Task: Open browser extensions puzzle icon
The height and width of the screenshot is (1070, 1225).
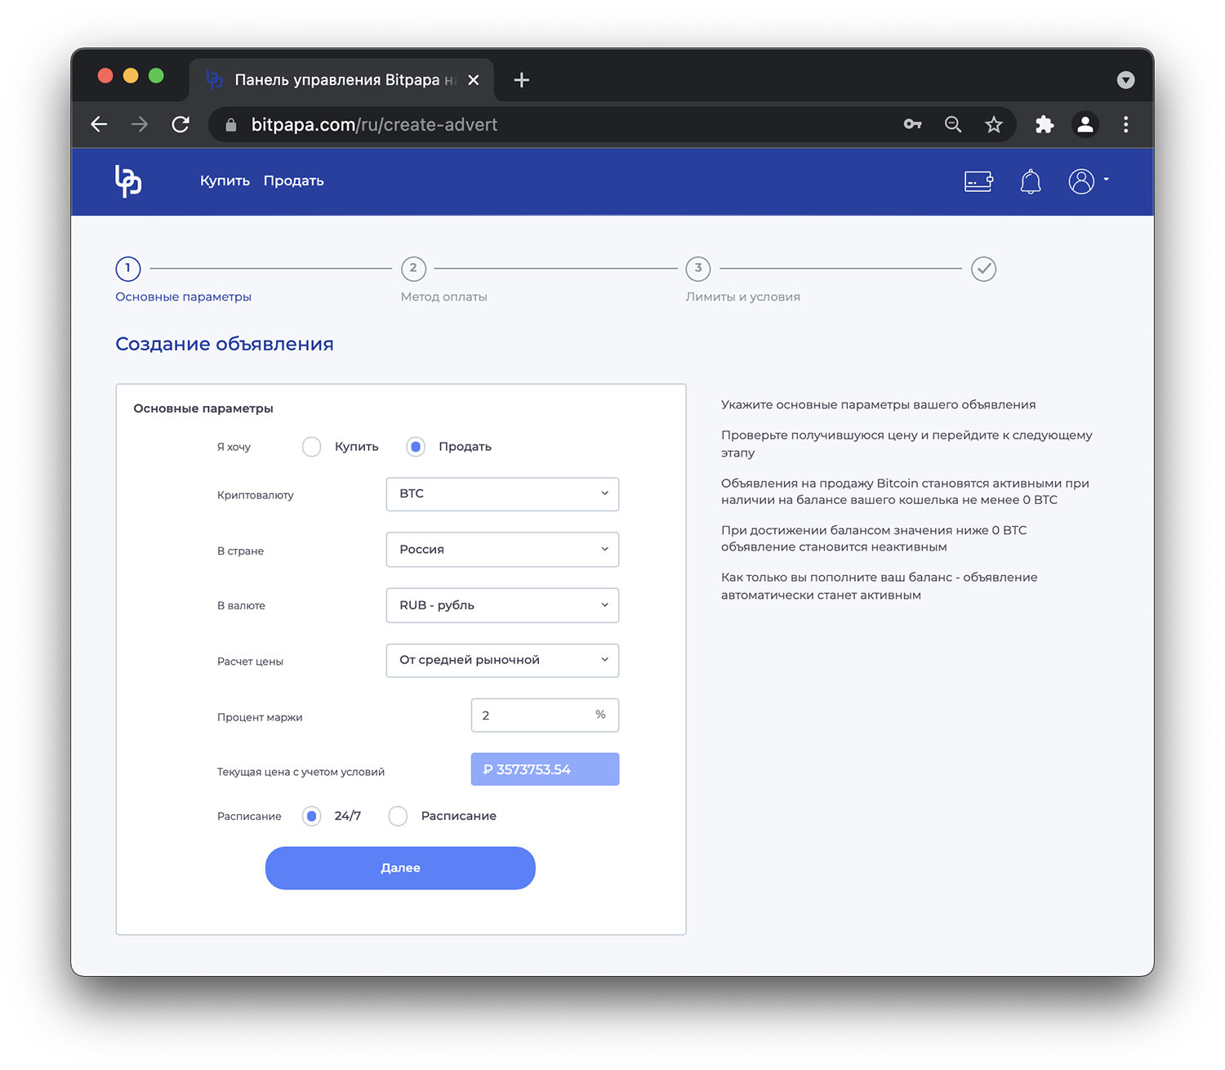Action: point(1045,124)
